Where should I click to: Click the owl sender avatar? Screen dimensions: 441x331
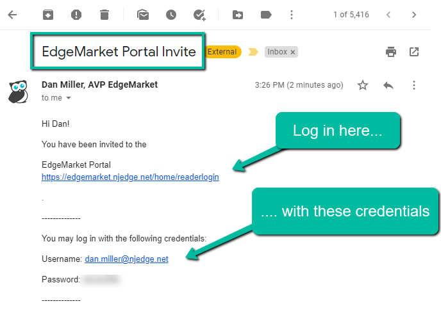tap(19, 92)
